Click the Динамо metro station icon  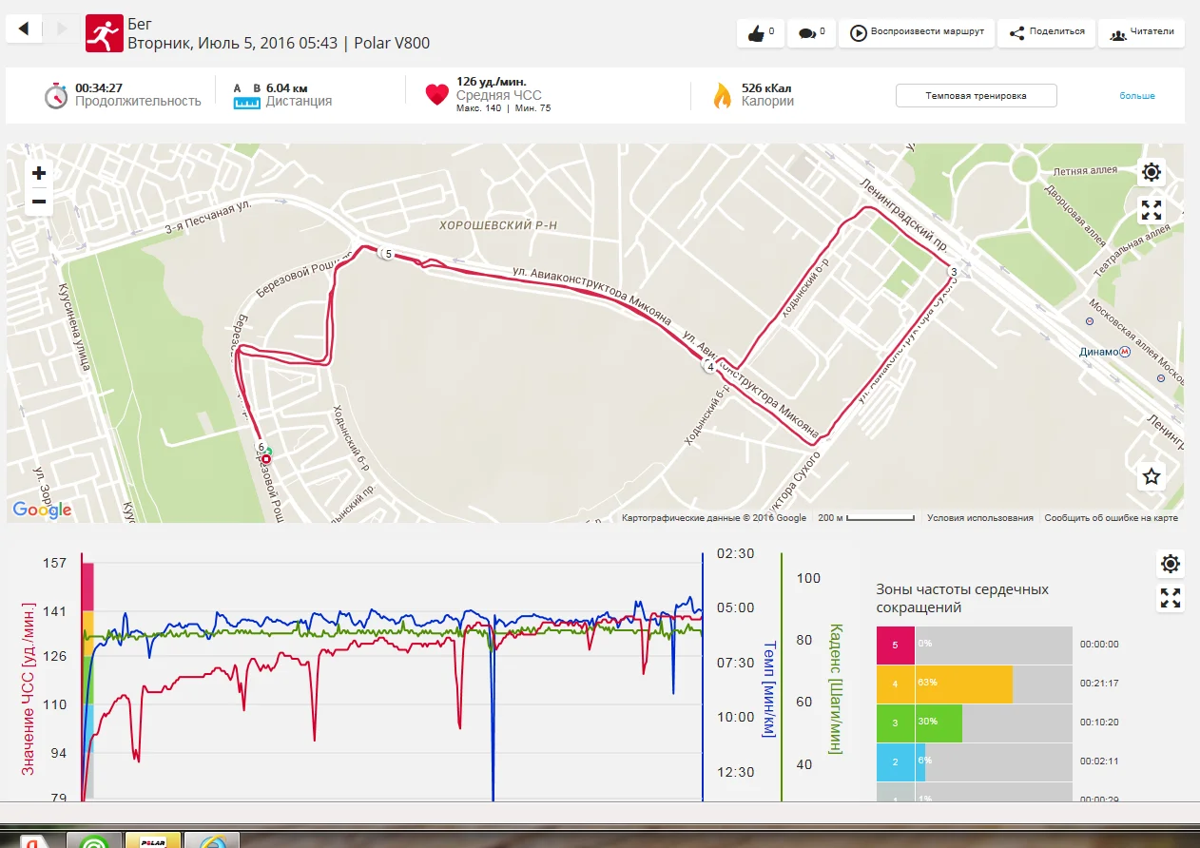1126,351
